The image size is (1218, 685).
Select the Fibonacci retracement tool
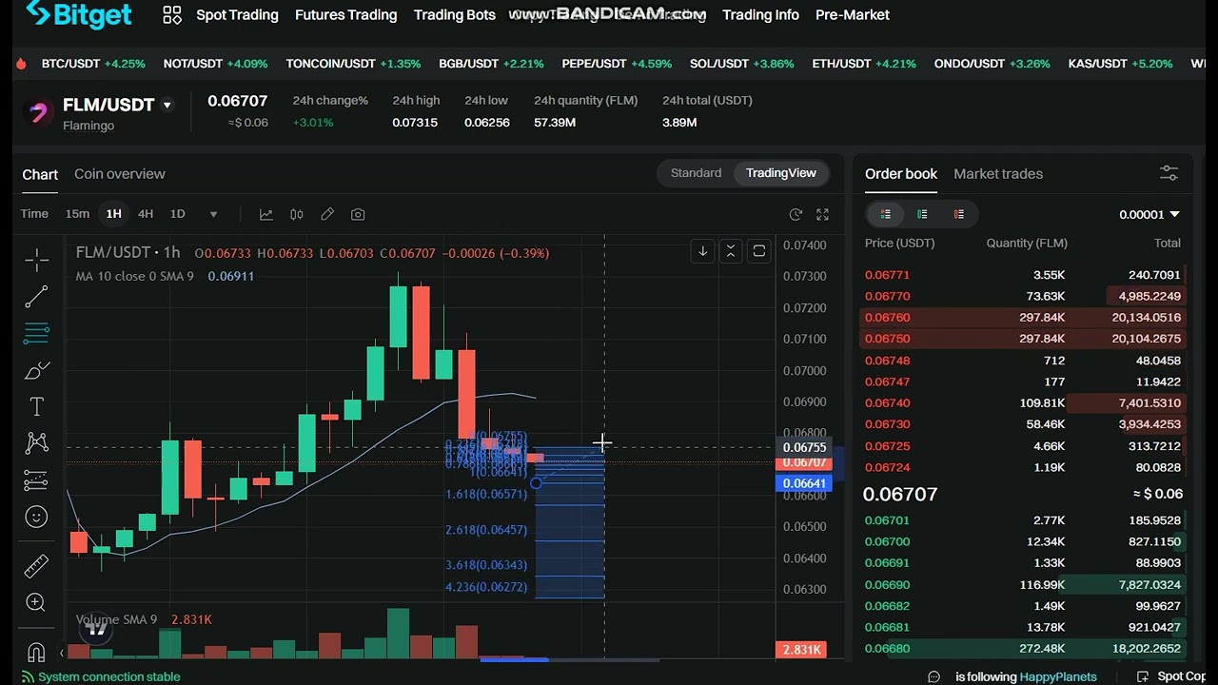36,334
